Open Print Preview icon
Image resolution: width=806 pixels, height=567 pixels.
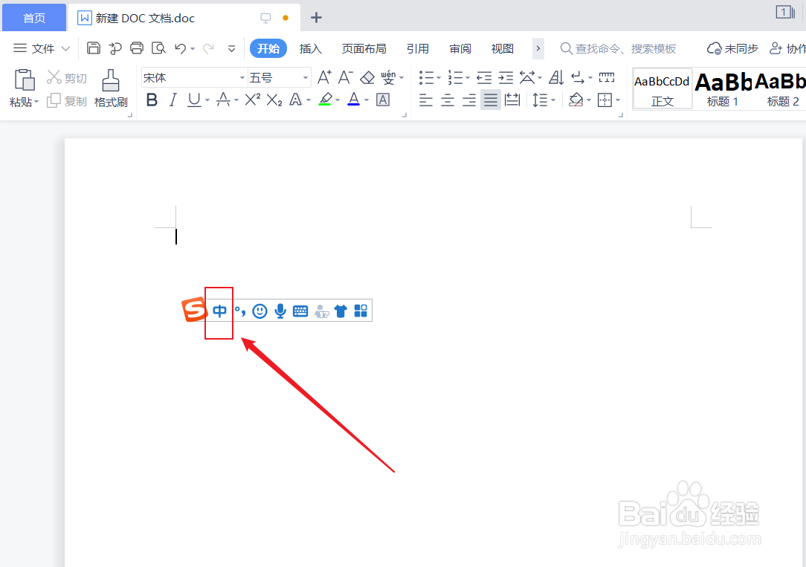159,48
